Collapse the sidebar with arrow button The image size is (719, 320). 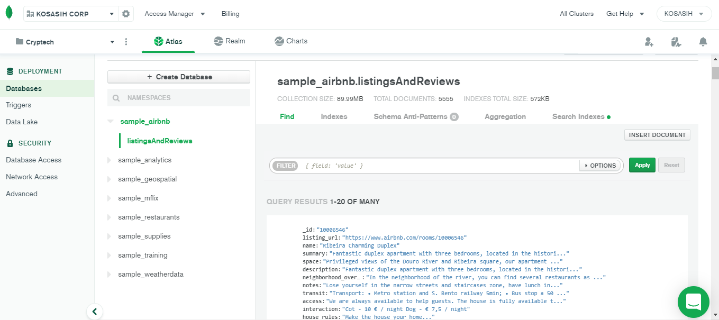coord(95,312)
